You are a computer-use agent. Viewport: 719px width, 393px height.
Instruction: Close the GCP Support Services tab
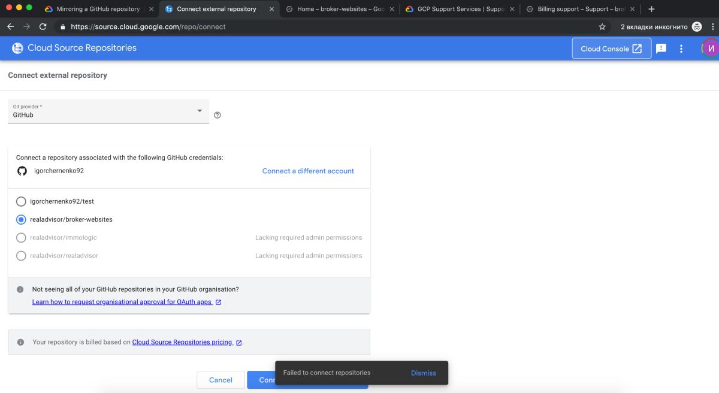click(x=512, y=10)
